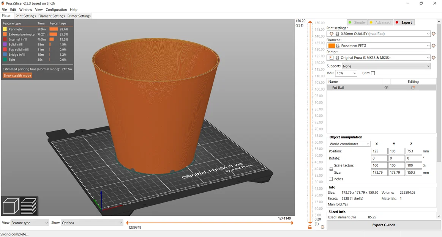Click the lock icon in Filament preset
The height and width of the screenshot is (237, 442).
(338, 46)
